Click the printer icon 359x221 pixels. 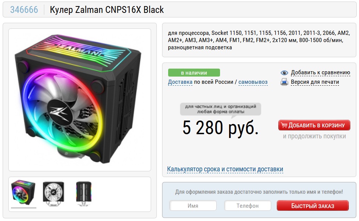284,82
